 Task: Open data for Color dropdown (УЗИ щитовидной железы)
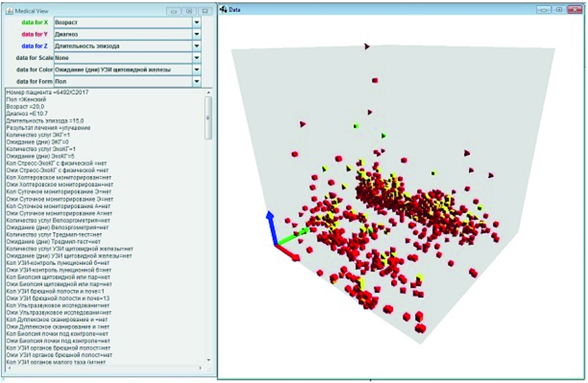[127, 70]
